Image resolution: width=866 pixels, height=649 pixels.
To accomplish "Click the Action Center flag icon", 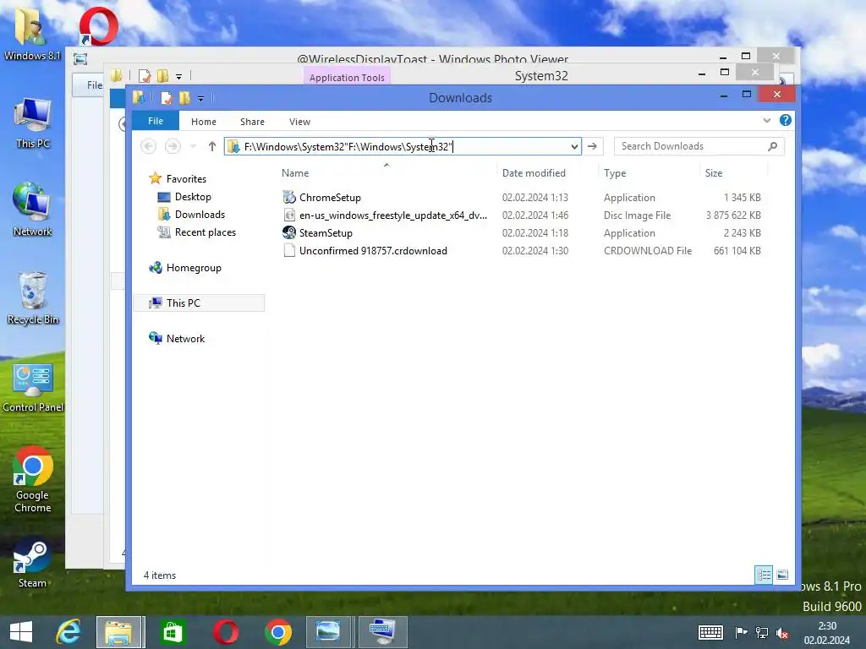I will click(x=741, y=632).
